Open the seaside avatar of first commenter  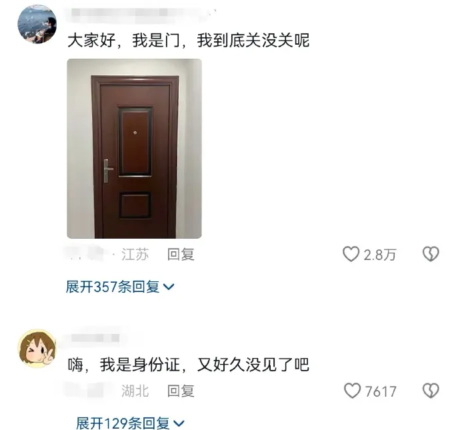[37, 24]
